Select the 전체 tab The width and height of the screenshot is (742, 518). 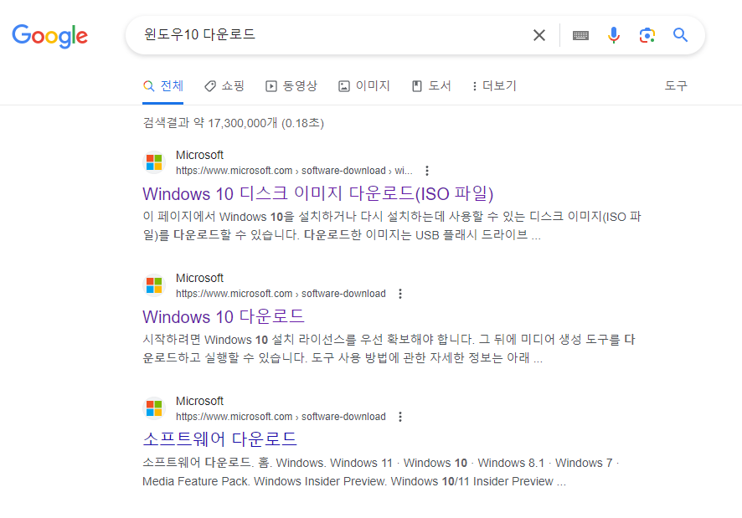tap(163, 86)
